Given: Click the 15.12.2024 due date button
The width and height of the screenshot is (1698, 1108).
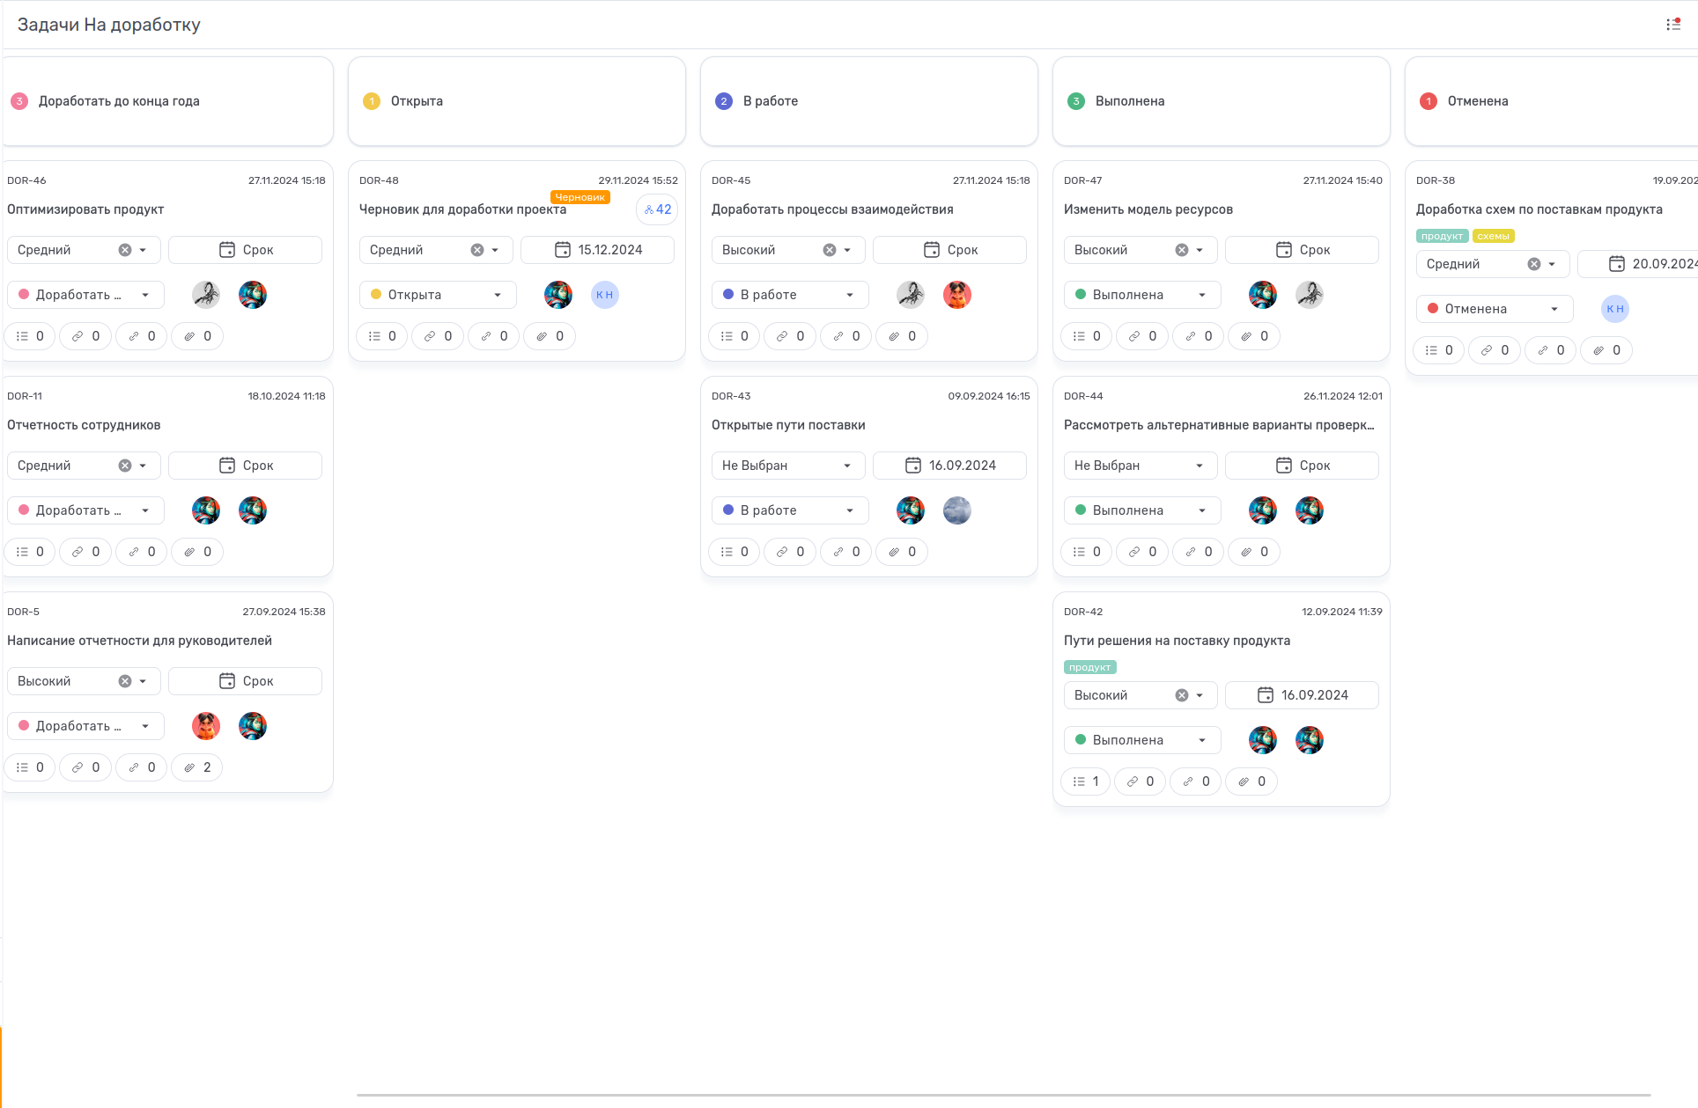Looking at the screenshot, I should 597,250.
